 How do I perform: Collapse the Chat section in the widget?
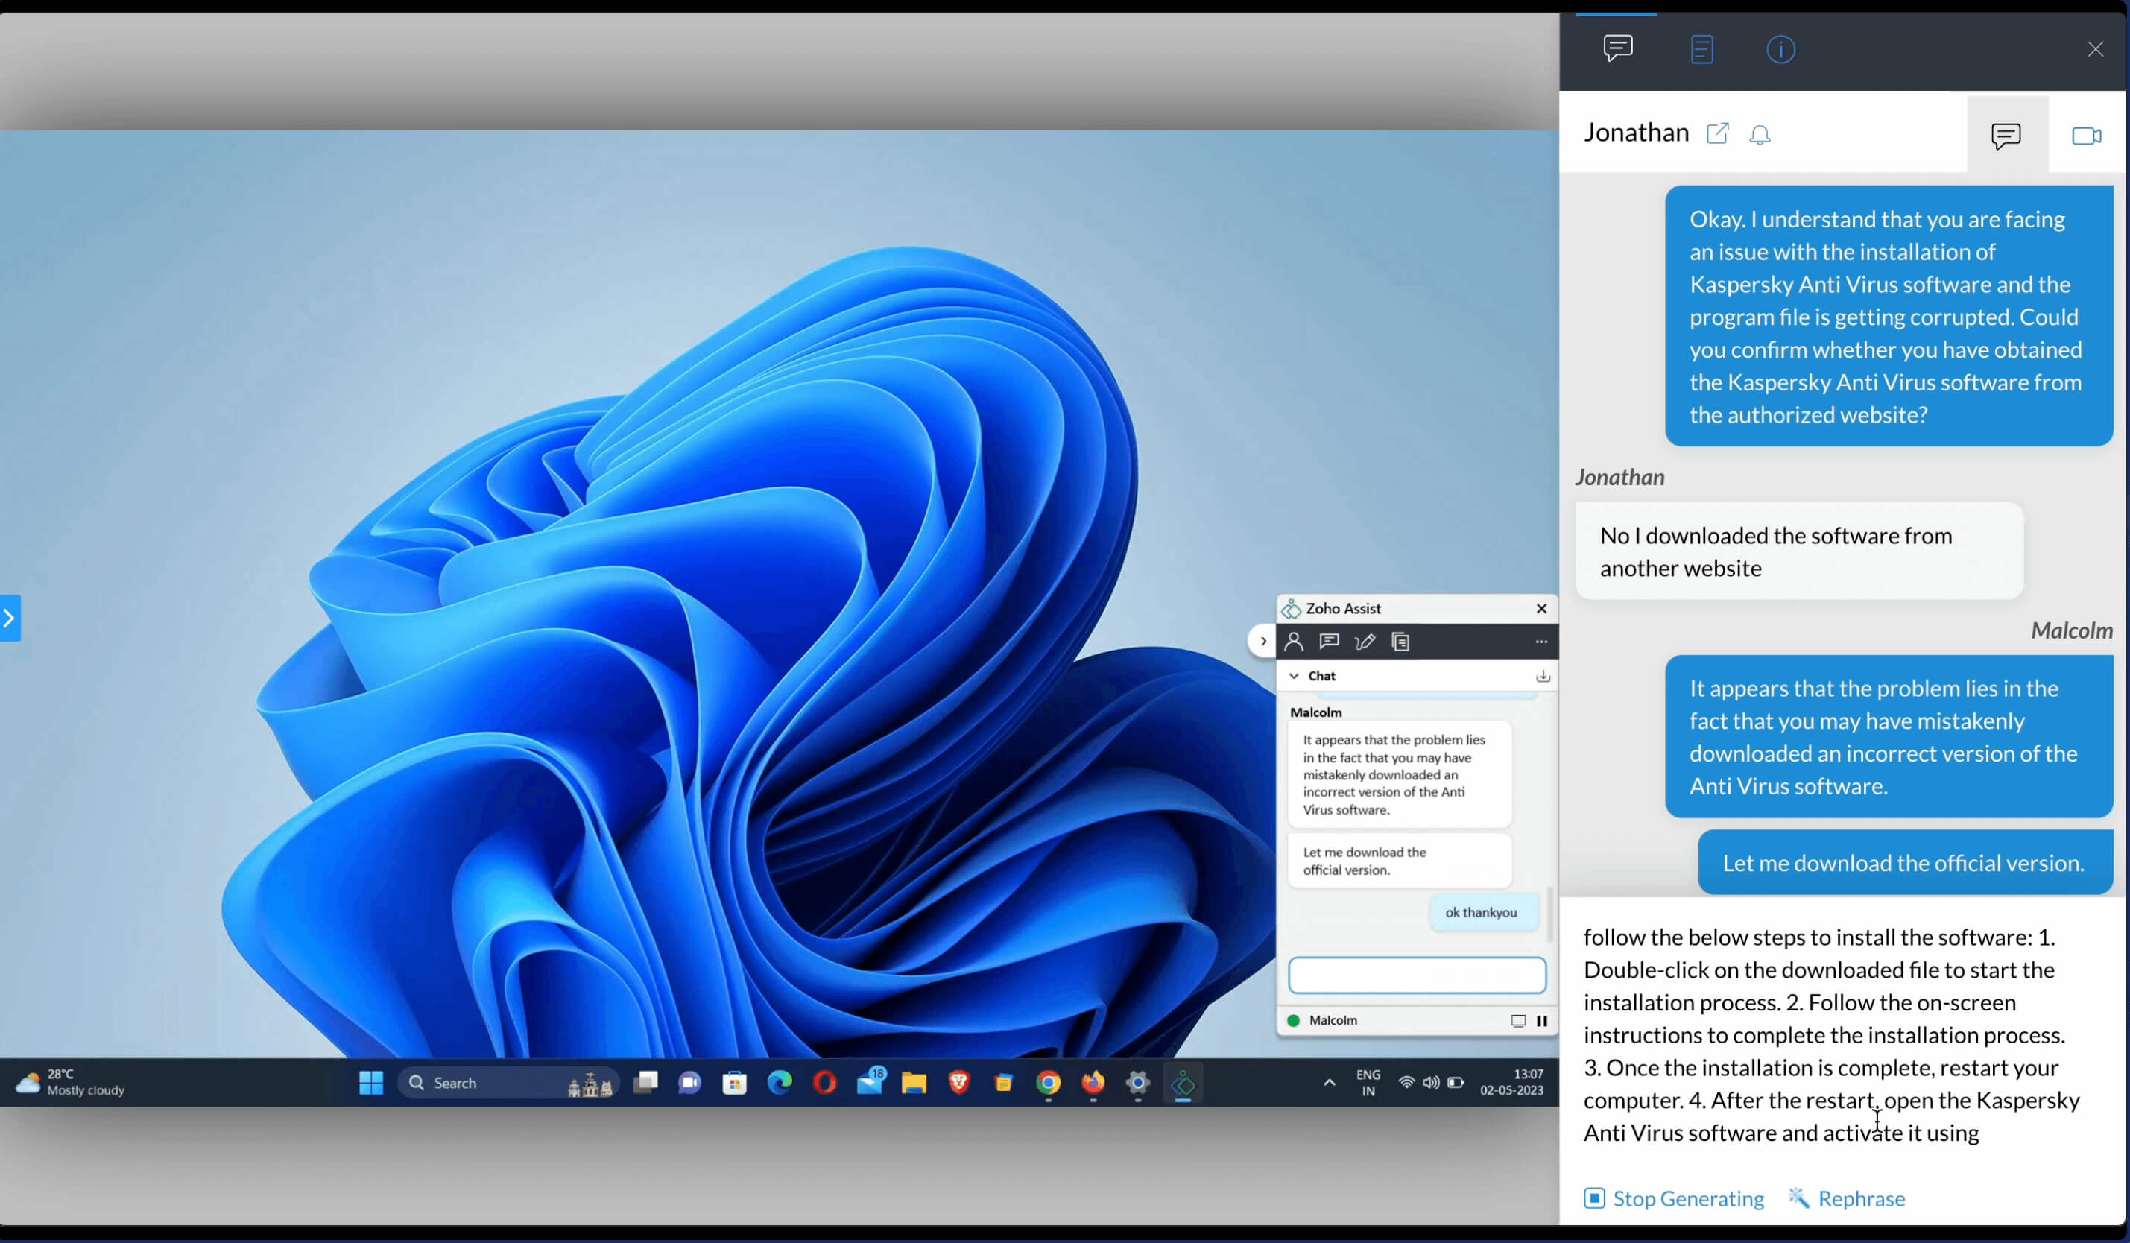pos(1294,675)
